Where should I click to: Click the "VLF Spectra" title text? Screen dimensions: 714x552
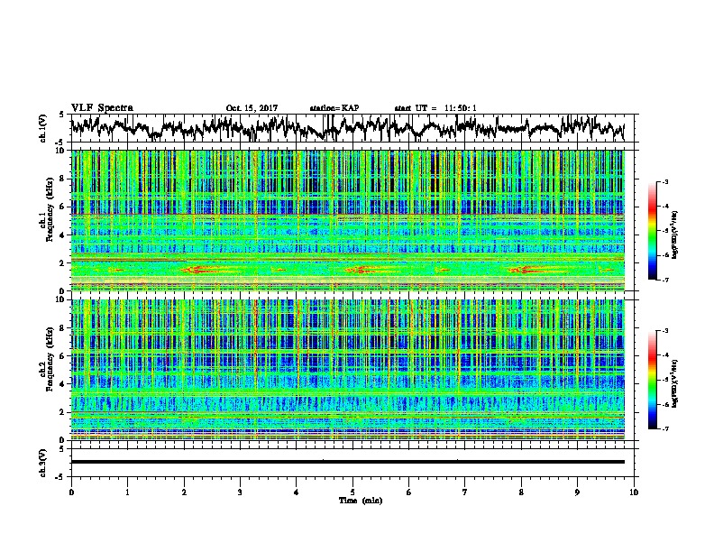pyautogui.click(x=102, y=108)
